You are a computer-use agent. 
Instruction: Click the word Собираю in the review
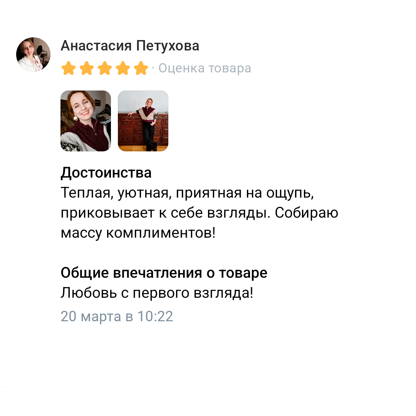pyautogui.click(x=307, y=213)
